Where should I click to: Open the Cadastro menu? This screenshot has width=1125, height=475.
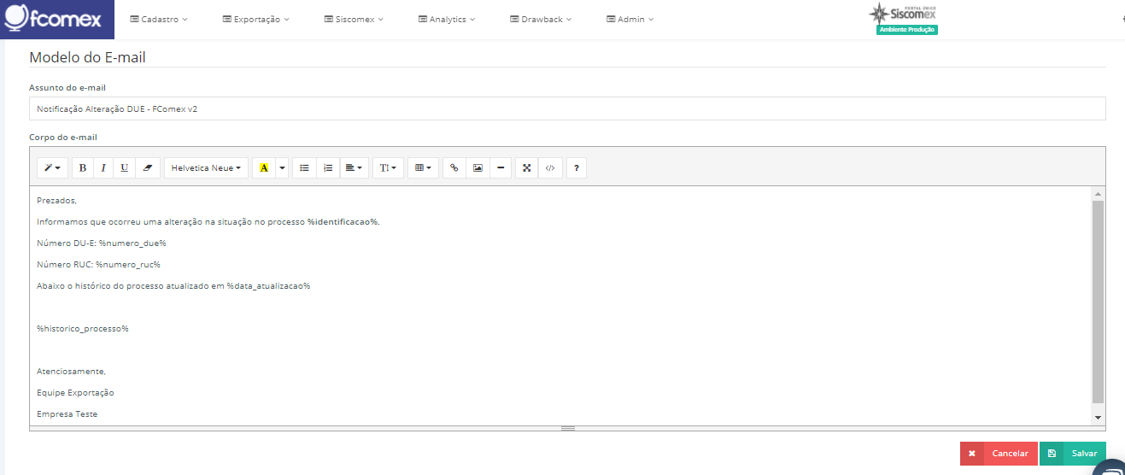159,19
